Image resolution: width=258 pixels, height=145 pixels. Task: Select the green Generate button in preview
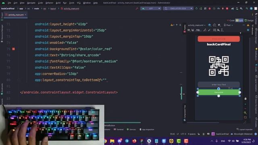click(x=218, y=92)
